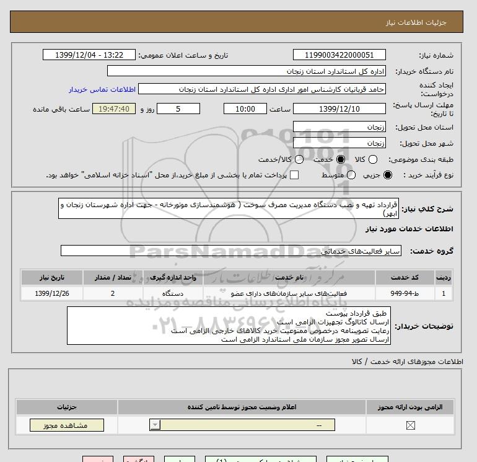Click the need number field 1199003422000051
Viewport: 477px width, 462px height.
(339, 55)
